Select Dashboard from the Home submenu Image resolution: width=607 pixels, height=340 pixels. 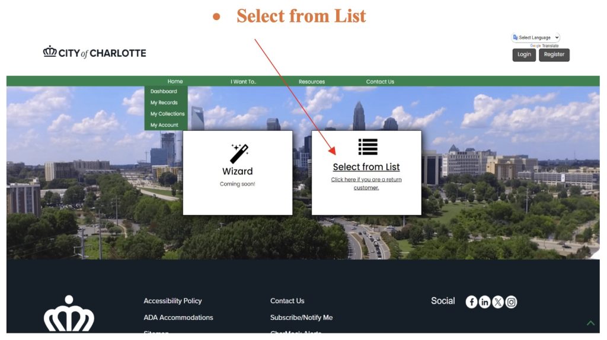click(x=164, y=92)
